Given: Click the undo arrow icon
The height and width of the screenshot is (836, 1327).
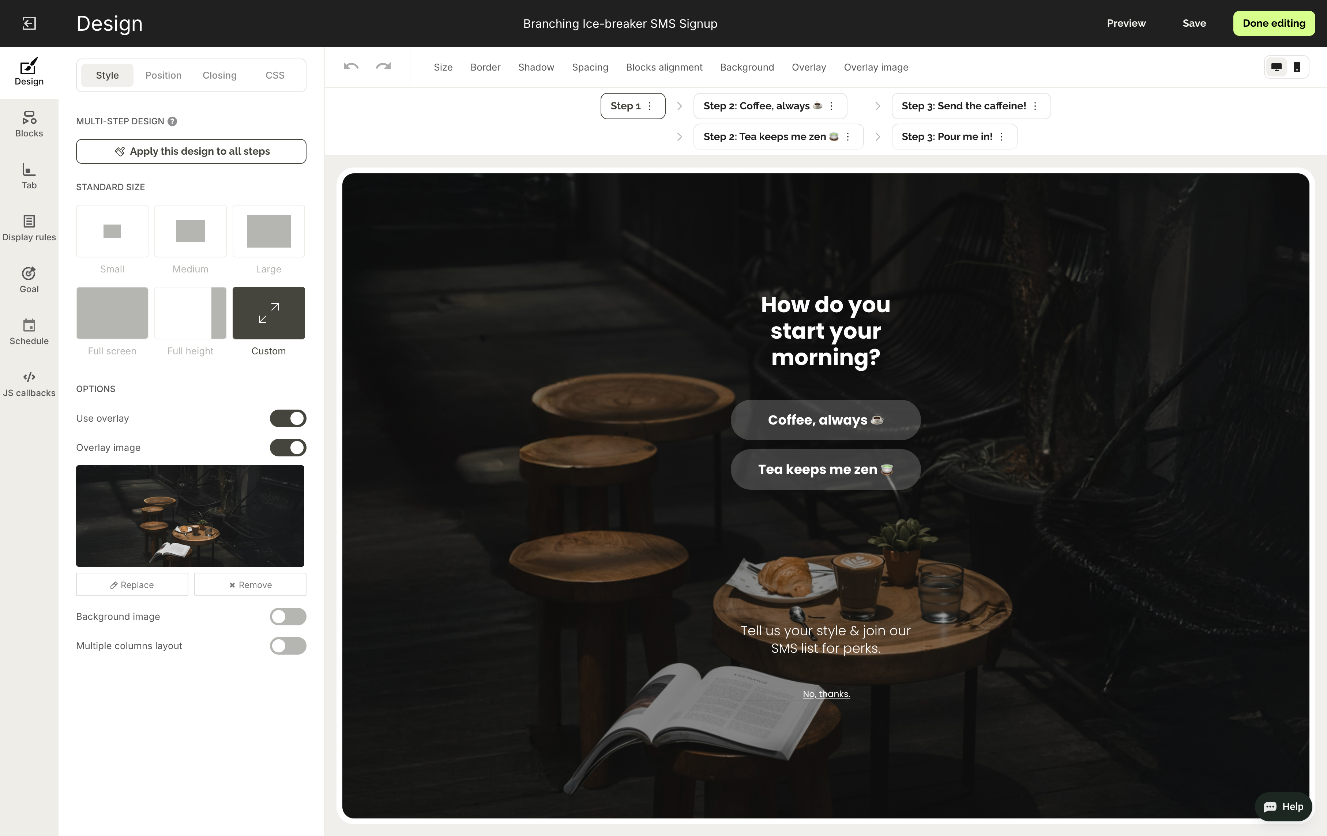Looking at the screenshot, I should pos(351,67).
